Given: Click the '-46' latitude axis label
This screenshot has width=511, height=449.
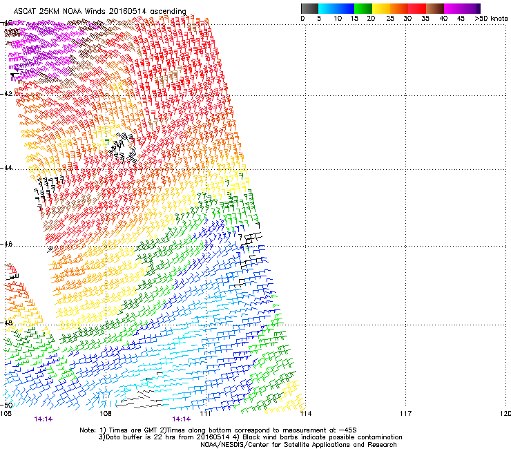Looking at the screenshot, I should (x=6, y=244).
